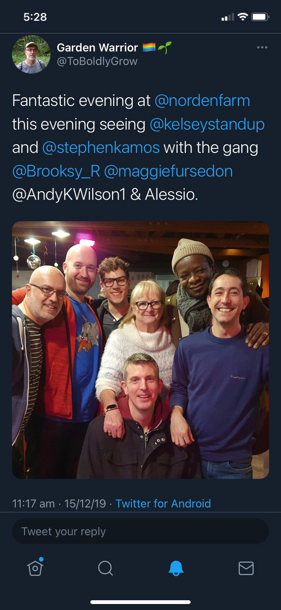
Task: Open the @stephenkamos mention
Action: [101, 148]
